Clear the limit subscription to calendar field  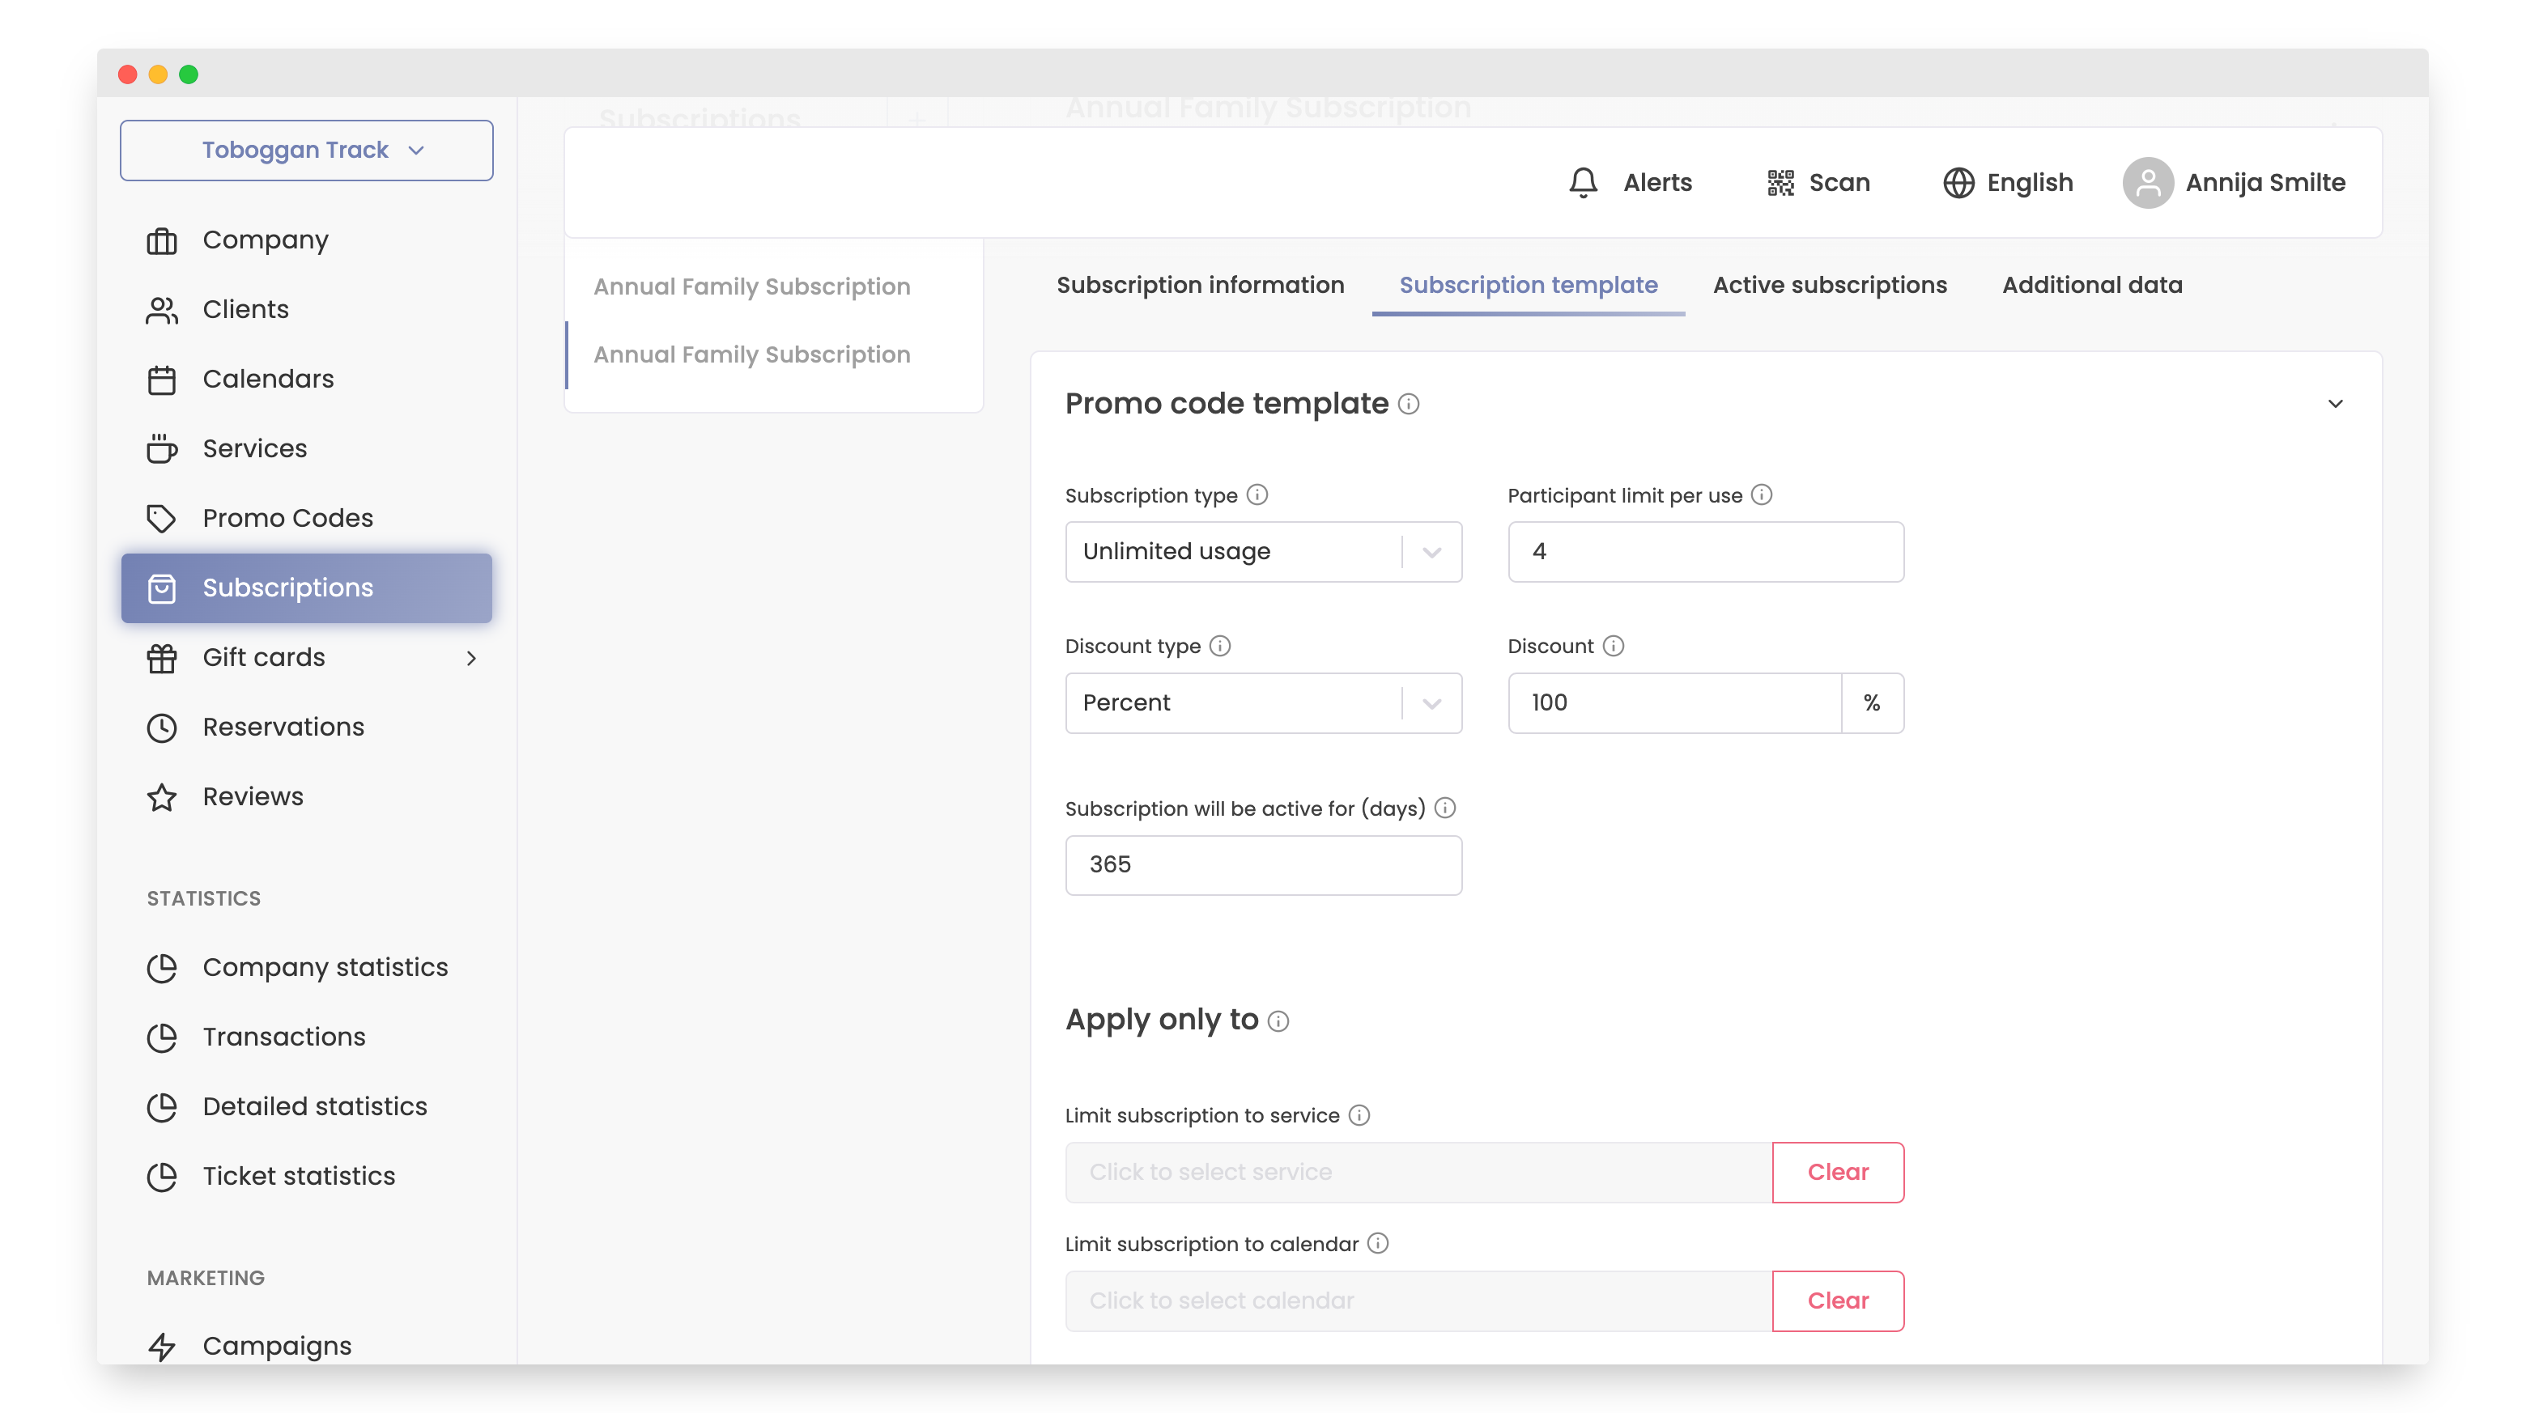tap(1837, 1301)
